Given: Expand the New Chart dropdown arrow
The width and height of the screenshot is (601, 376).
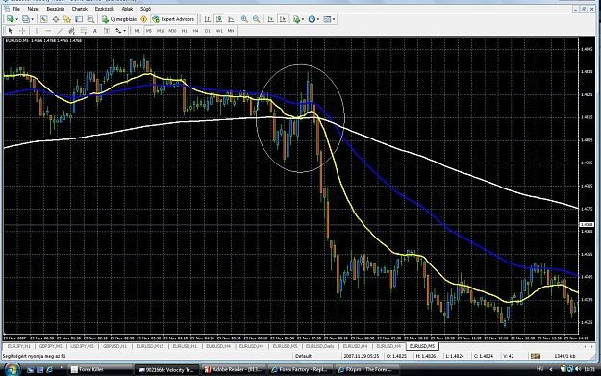Looking at the screenshot, I should point(16,19).
